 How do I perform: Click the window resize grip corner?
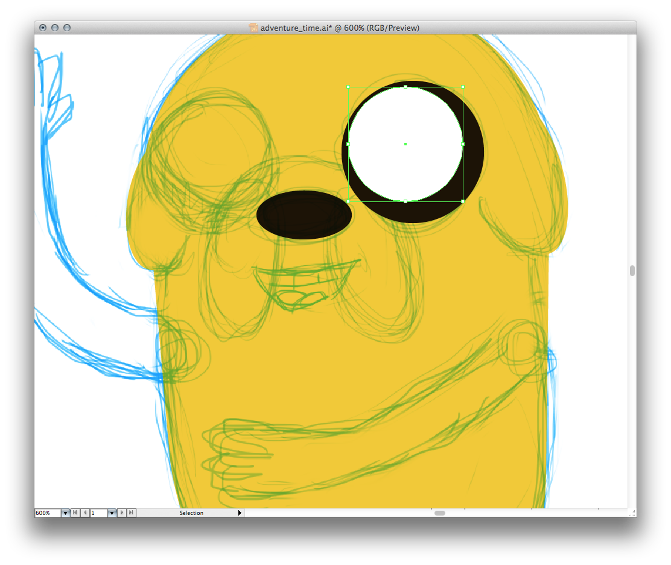(632, 513)
